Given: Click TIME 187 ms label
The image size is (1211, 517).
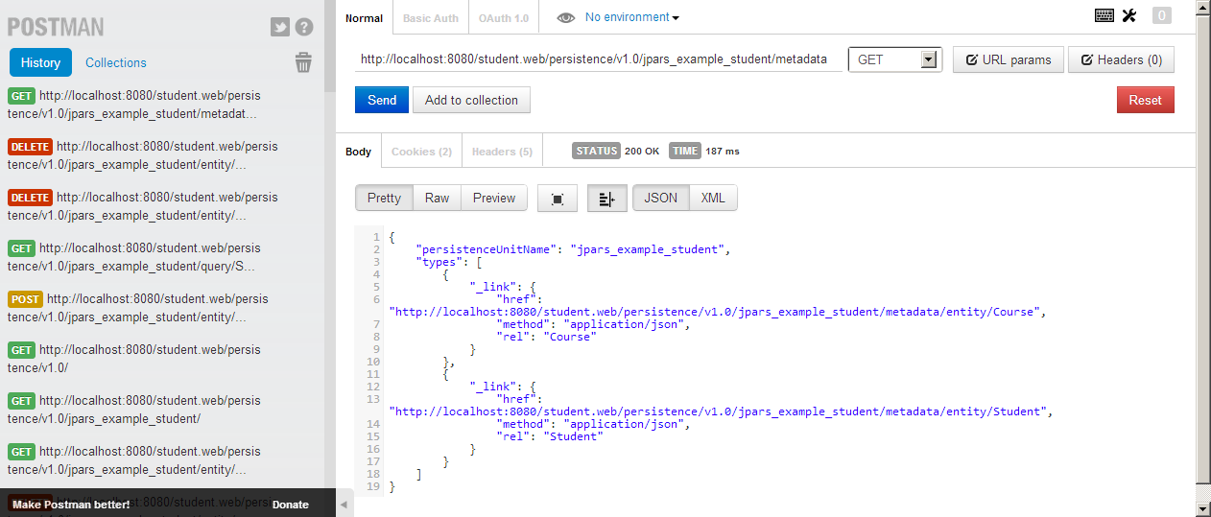Looking at the screenshot, I should tap(704, 151).
